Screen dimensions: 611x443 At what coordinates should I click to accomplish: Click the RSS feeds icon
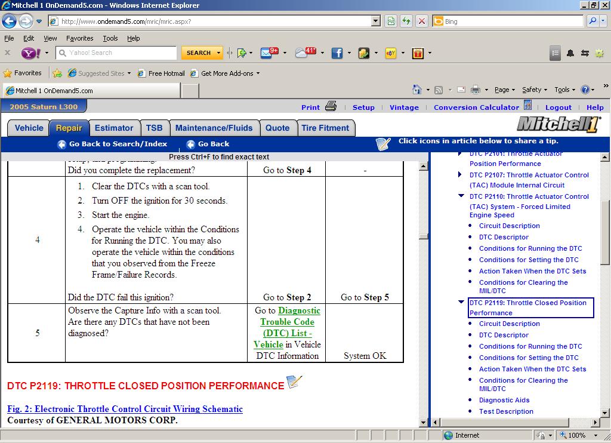pos(439,90)
